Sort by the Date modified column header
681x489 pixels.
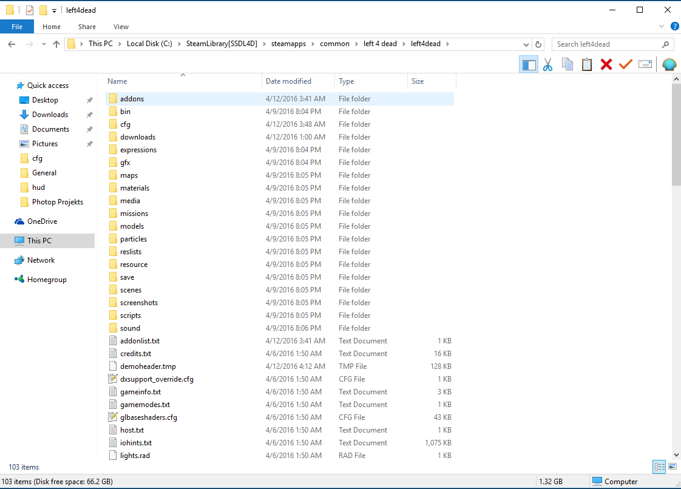tap(288, 81)
